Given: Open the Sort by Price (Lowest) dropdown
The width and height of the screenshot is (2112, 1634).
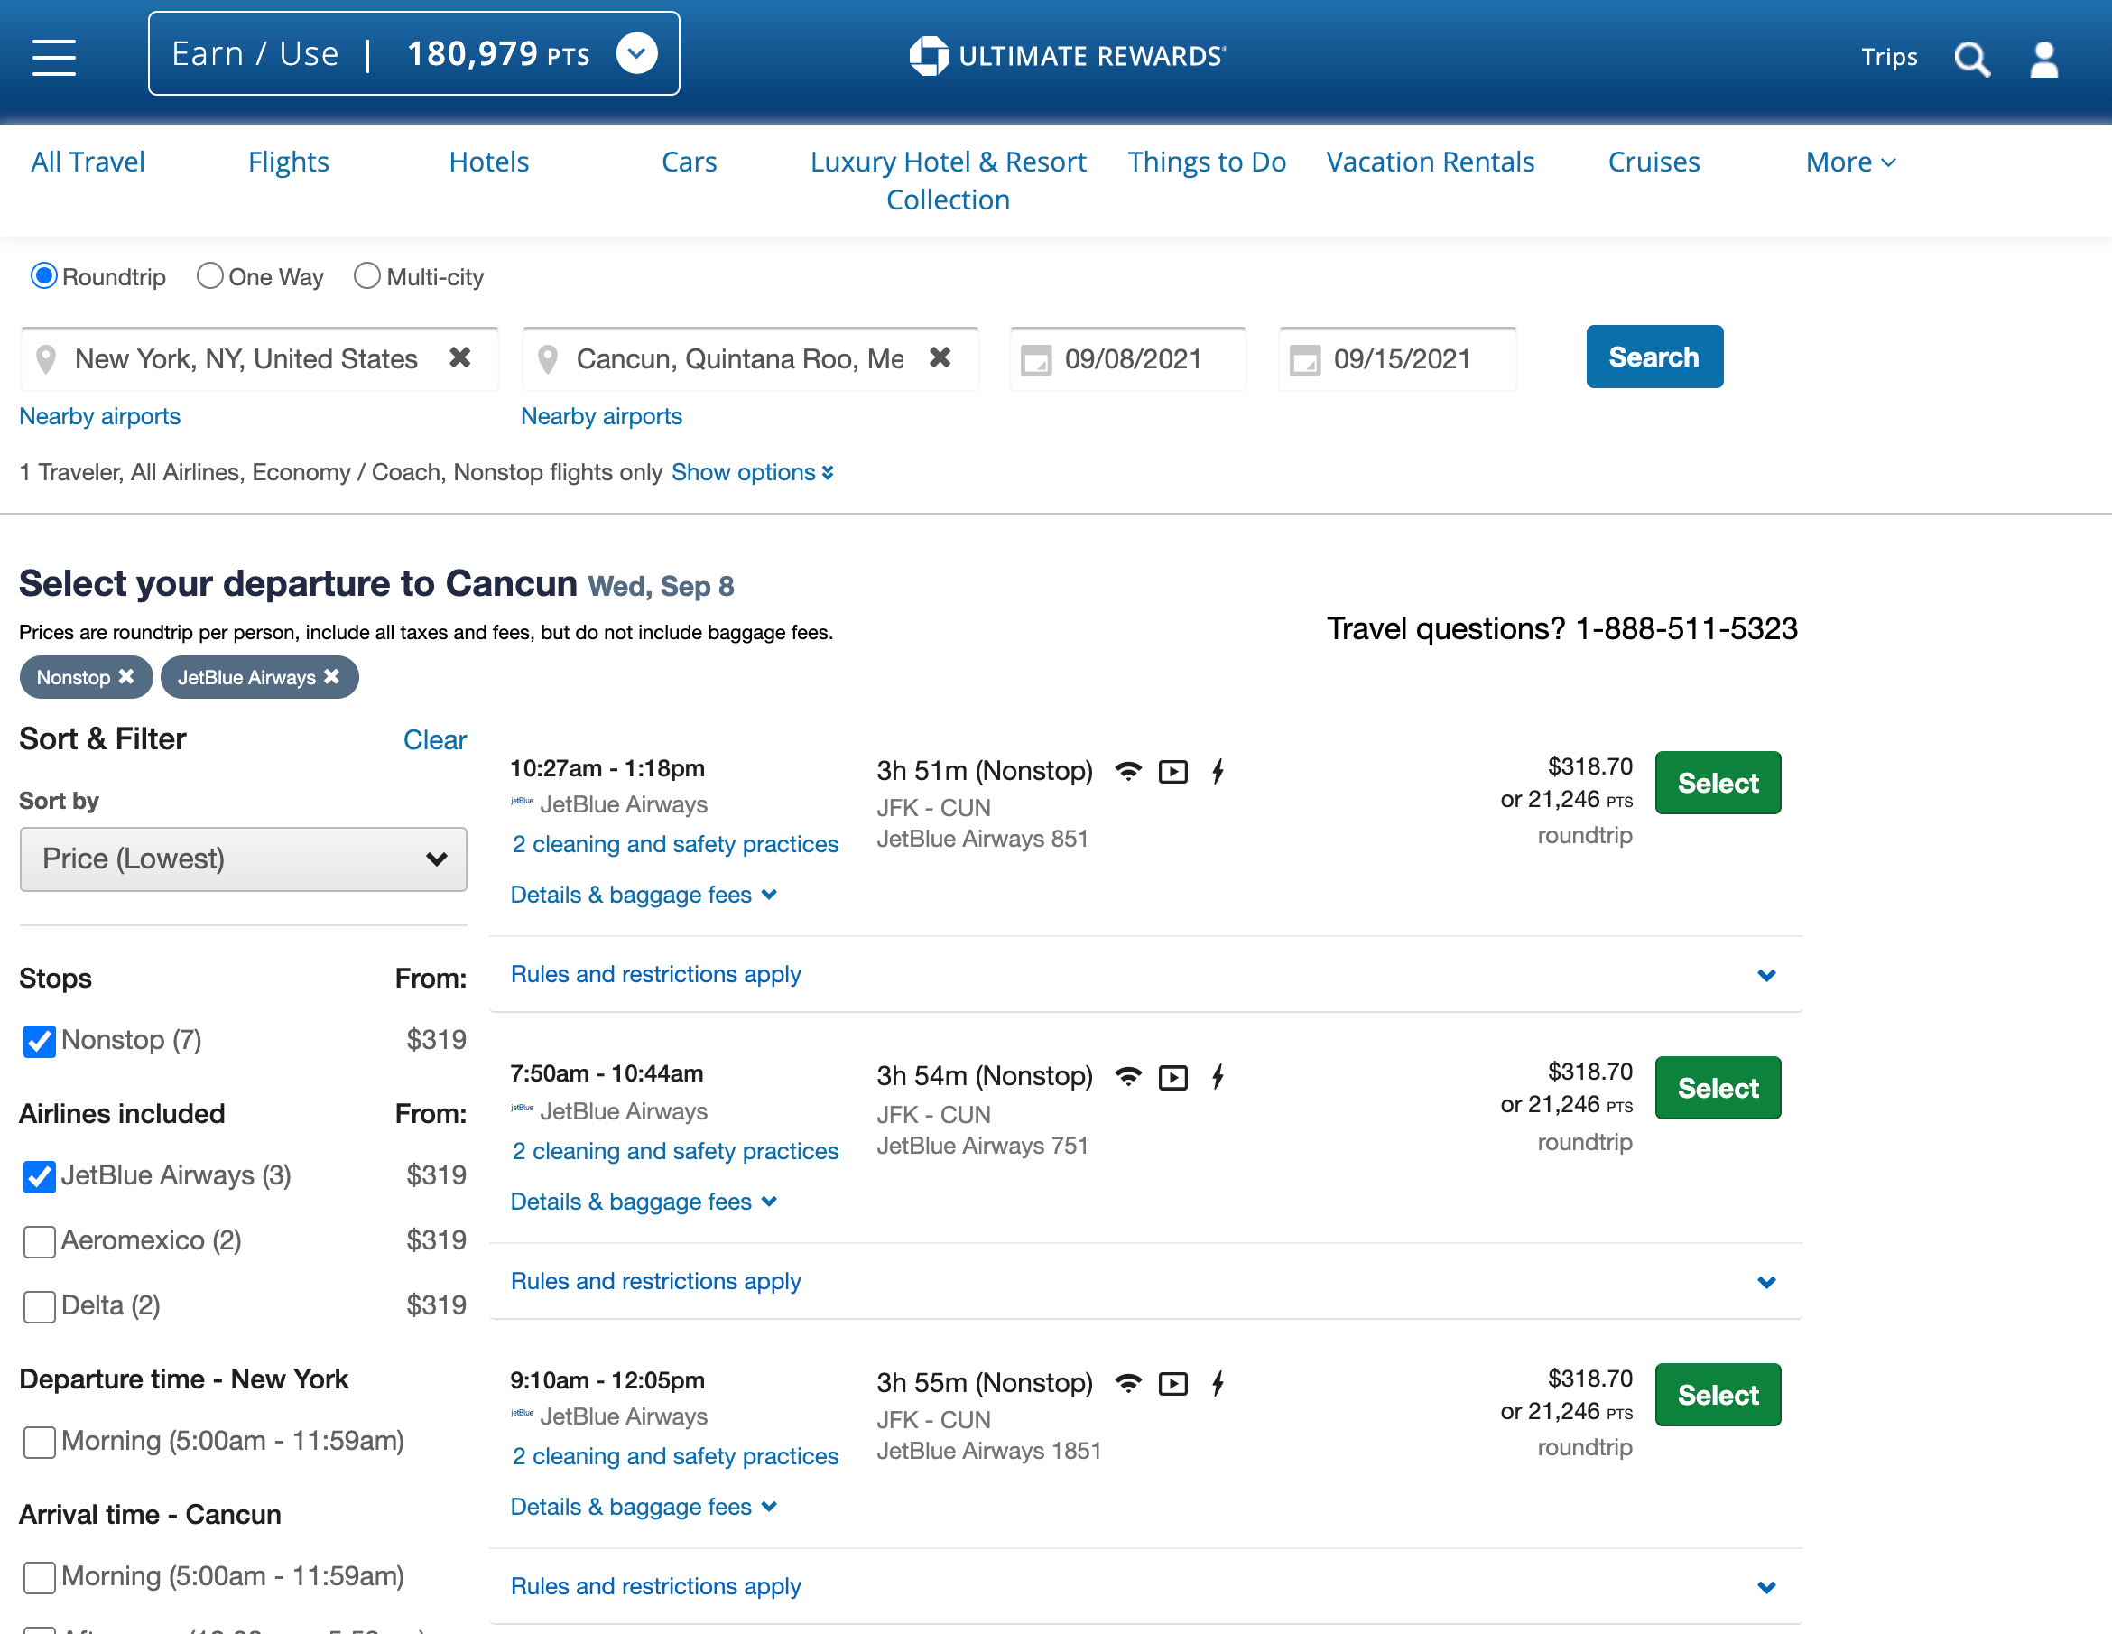Looking at the screenshot, I should (x=243, y=859).
